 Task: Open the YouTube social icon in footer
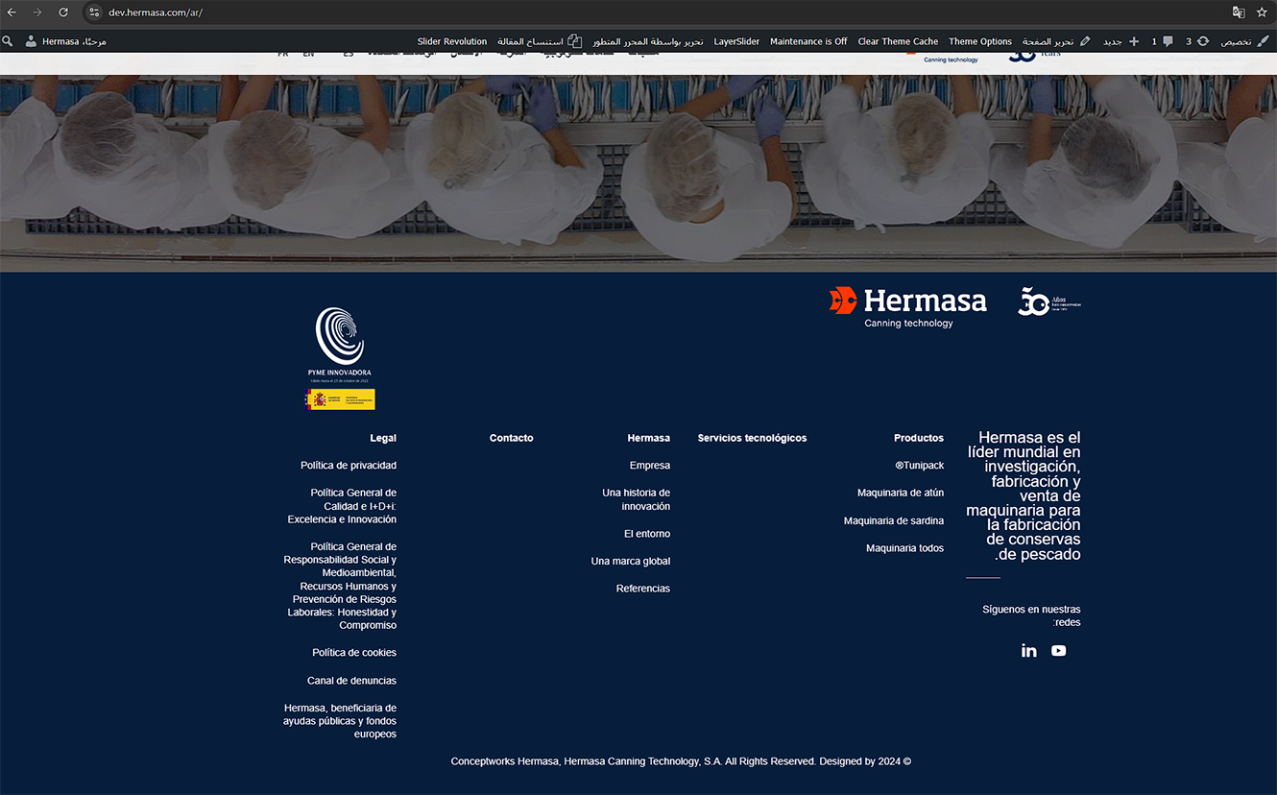pyautogui.click(x=1058, y=651)
